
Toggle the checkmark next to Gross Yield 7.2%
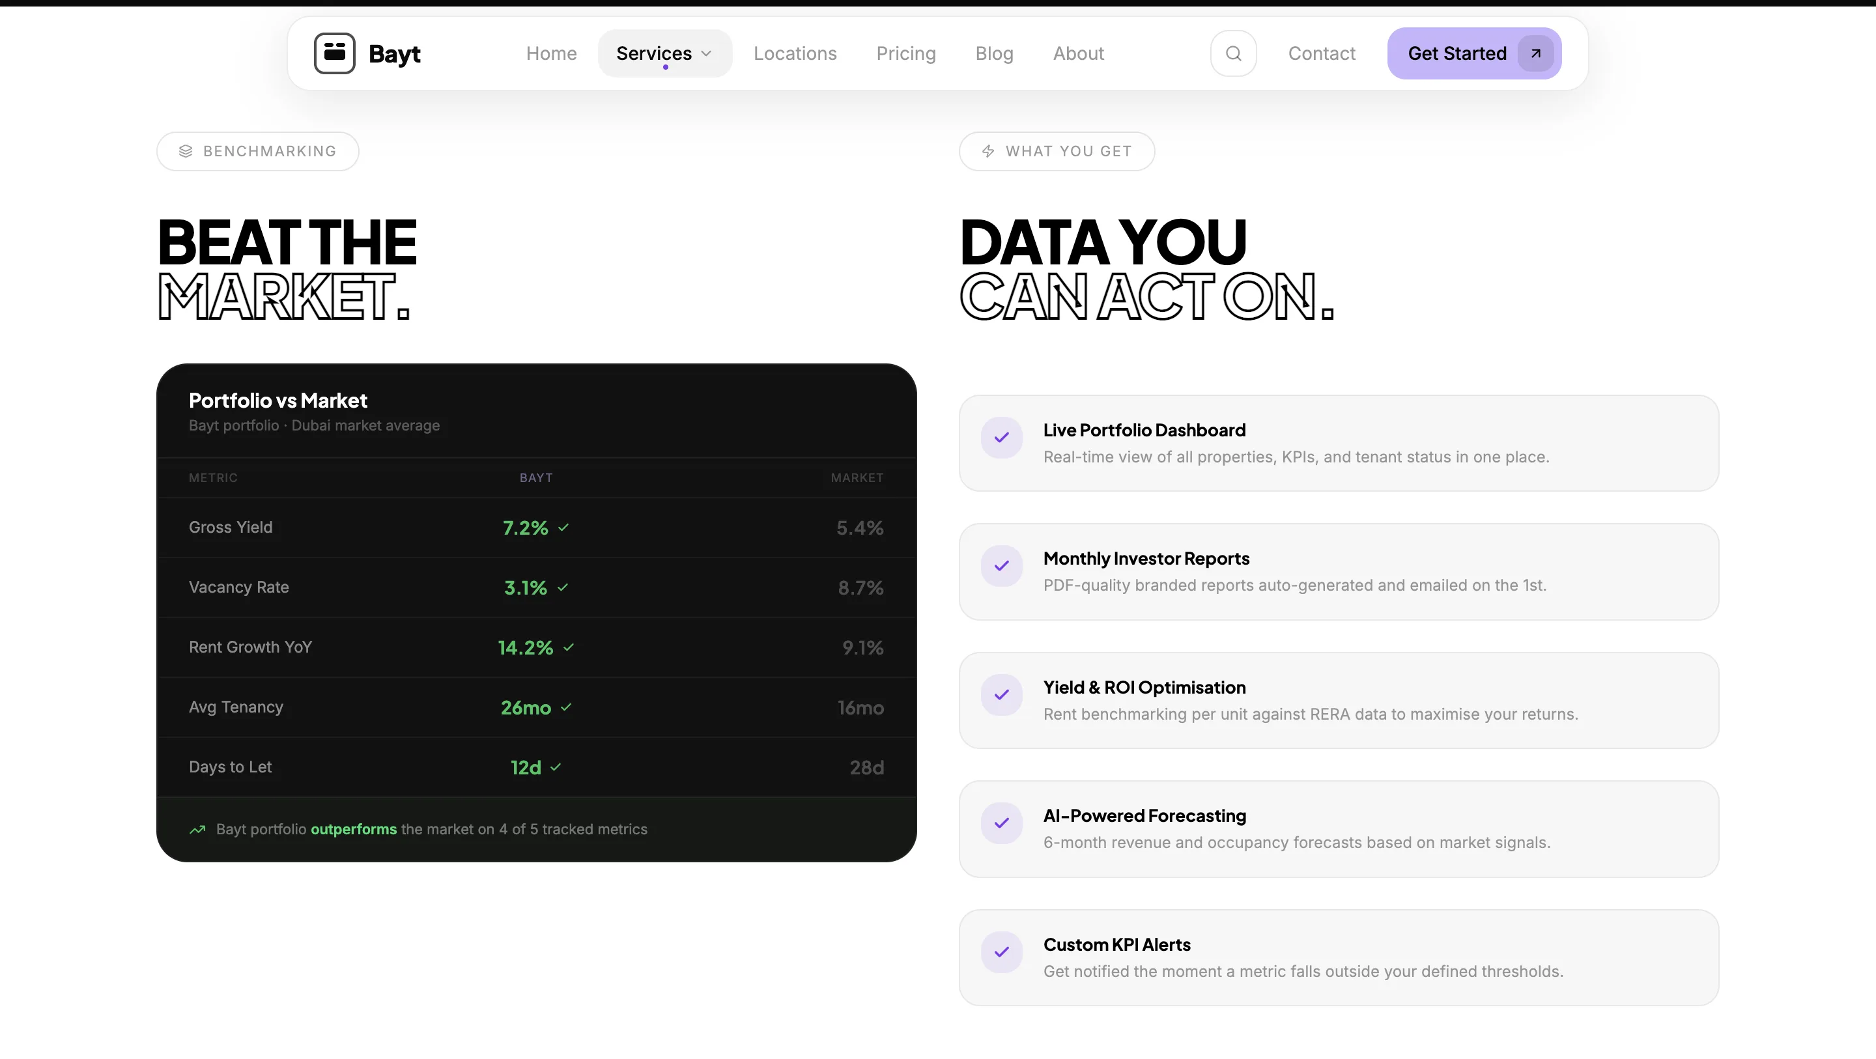pos(563,528)
